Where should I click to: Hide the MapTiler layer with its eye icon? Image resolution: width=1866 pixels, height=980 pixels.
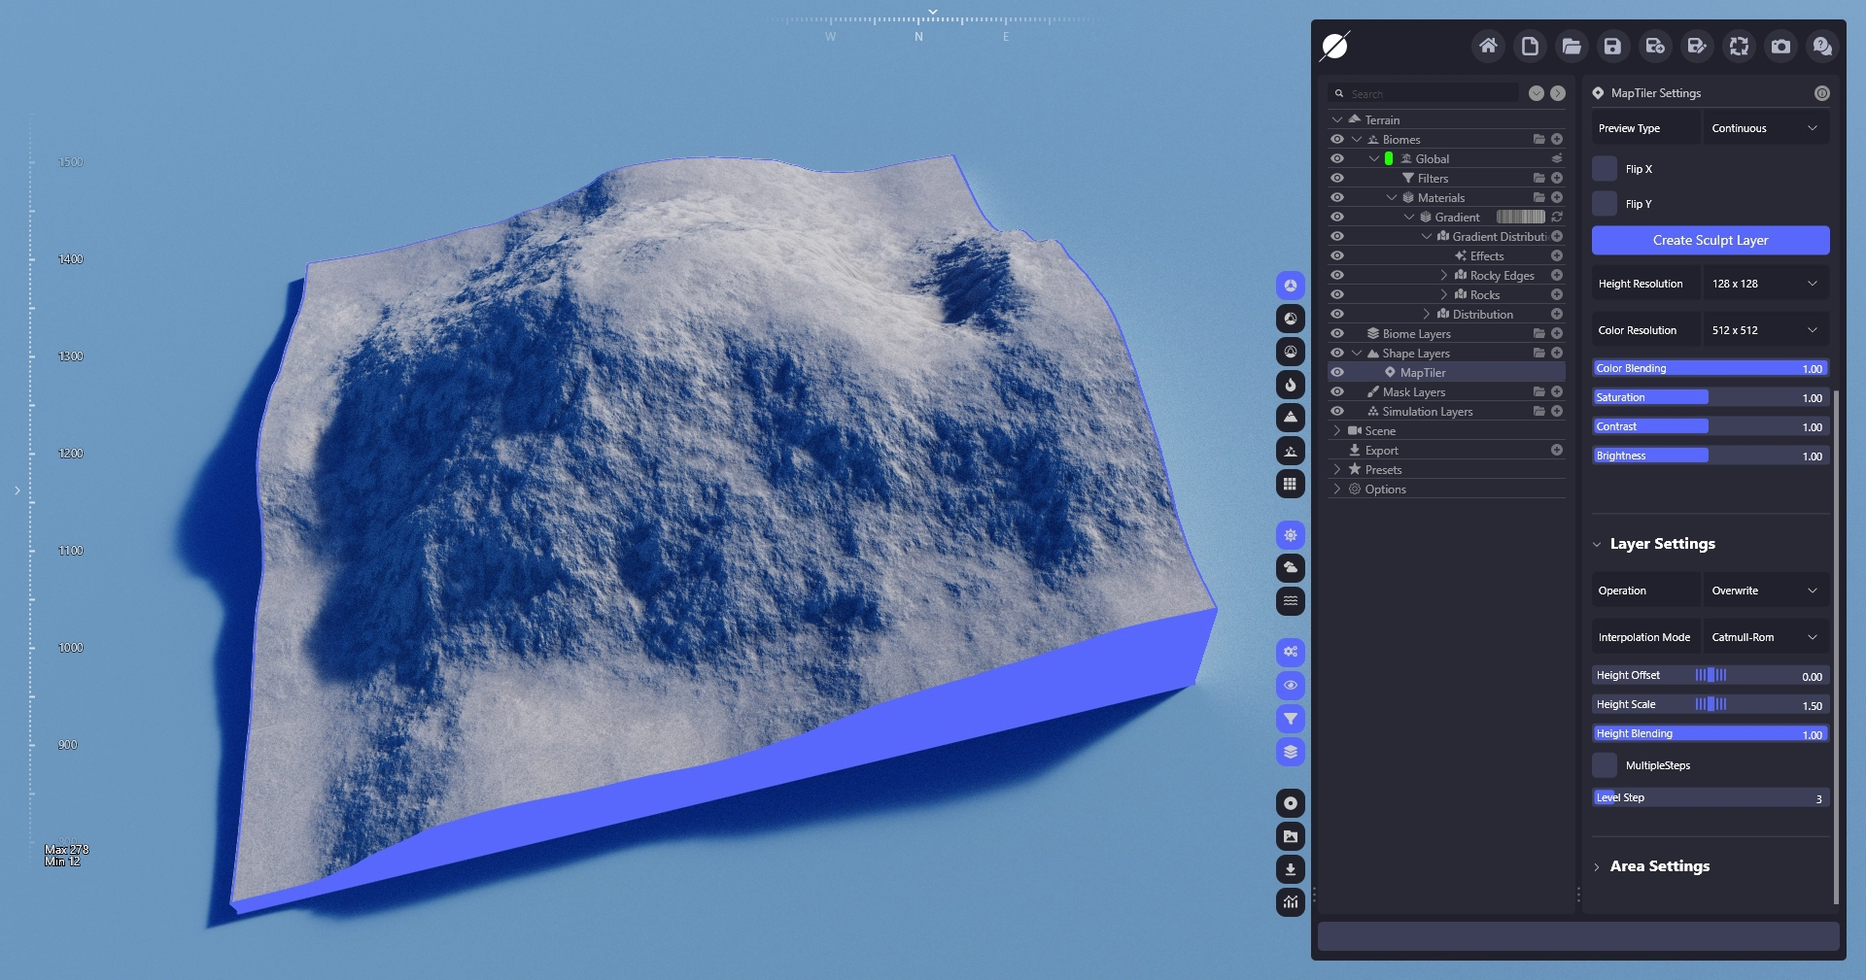pyautogui.click(x=1337, y=372)
